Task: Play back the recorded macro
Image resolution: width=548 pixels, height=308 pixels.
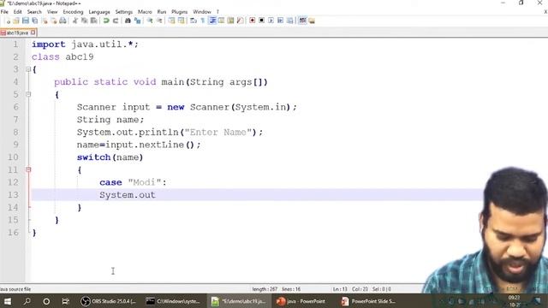Action: pyautogui.click(x=271, y=21)
